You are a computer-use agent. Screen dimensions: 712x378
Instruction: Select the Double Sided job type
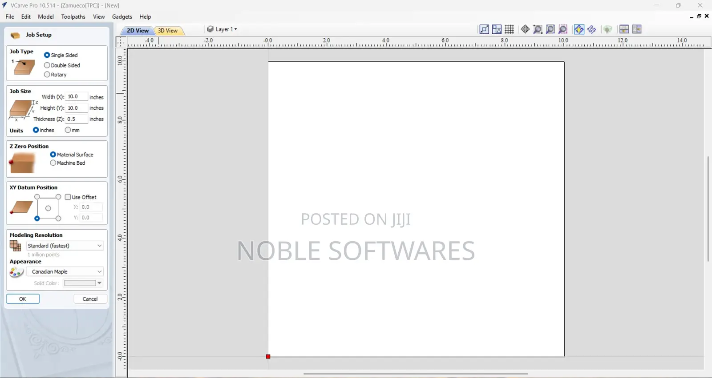point(47,65)
